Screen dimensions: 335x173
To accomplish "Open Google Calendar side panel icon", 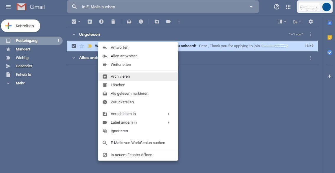I will (x=329, y=23).
